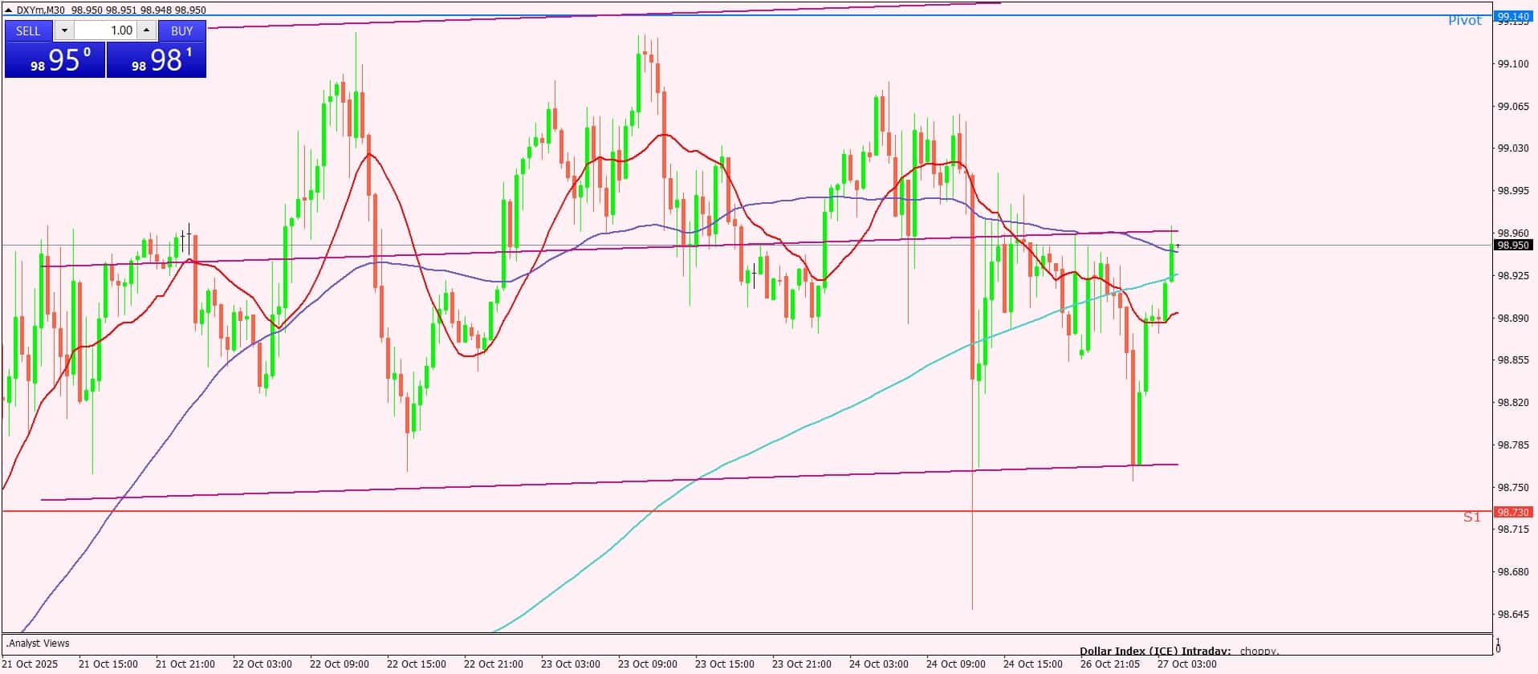Click the current 98.950 price tag

tap(1513, 246)
